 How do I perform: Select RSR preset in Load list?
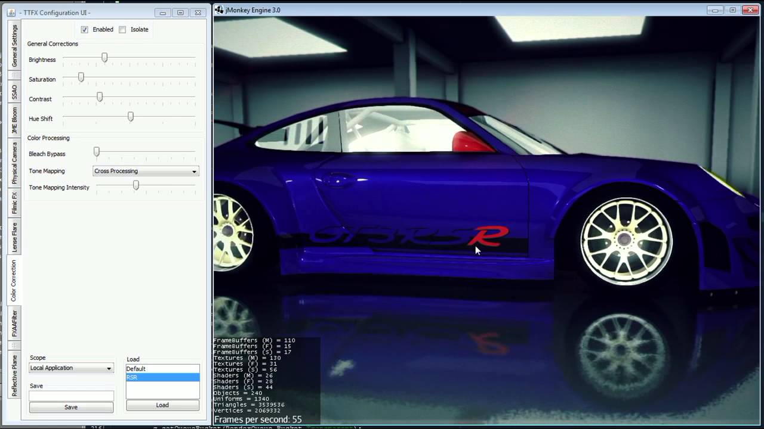click(x=162, y=377)
